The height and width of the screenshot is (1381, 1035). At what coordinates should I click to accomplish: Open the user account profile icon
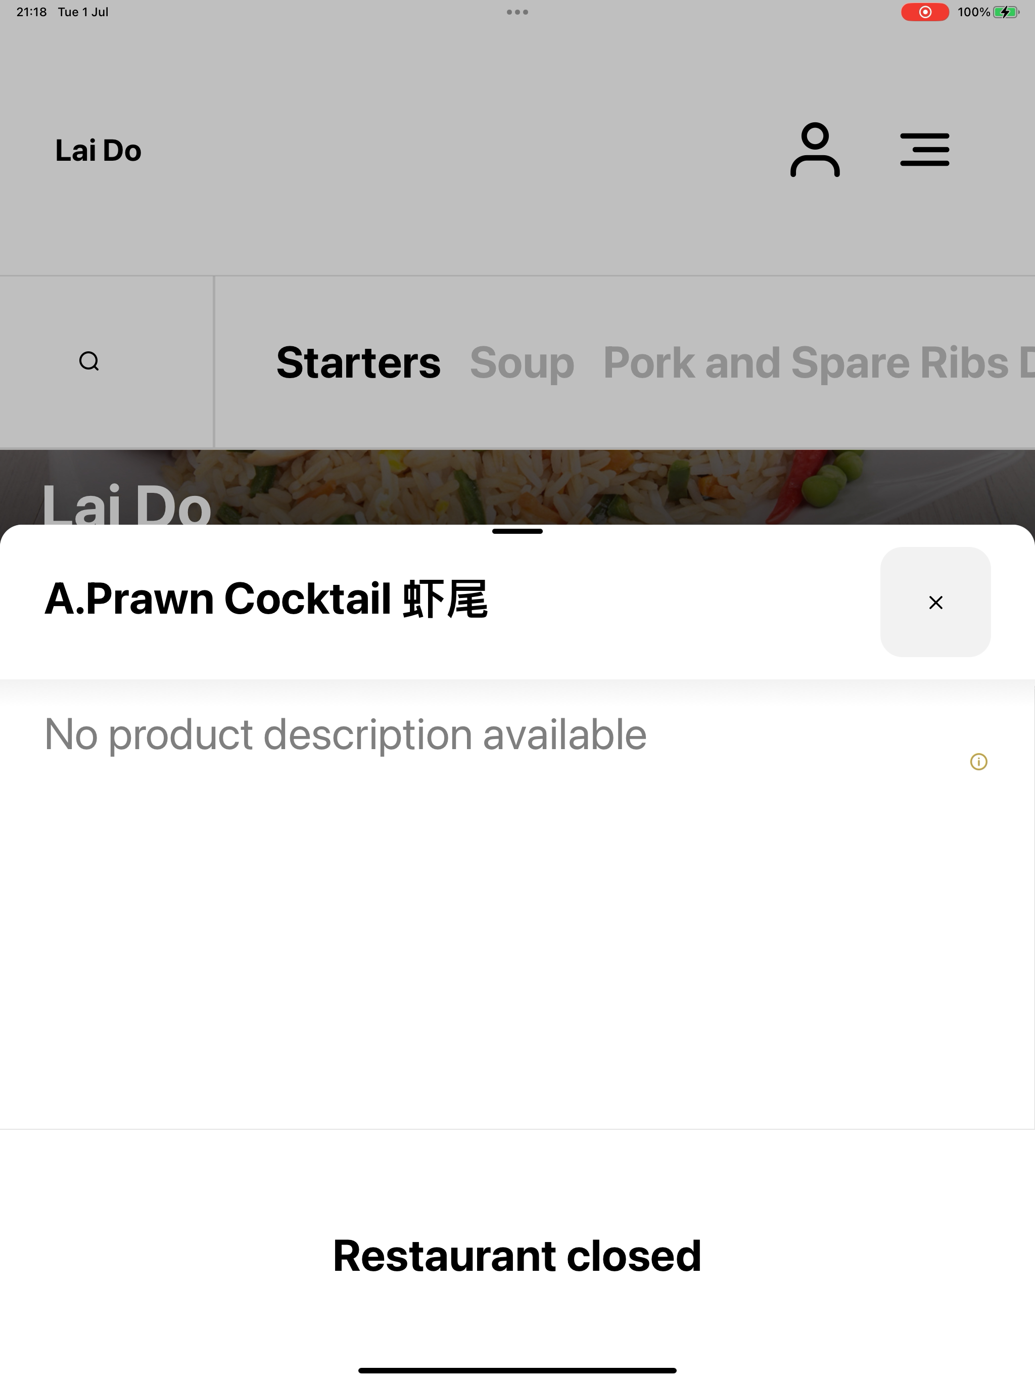815,150
